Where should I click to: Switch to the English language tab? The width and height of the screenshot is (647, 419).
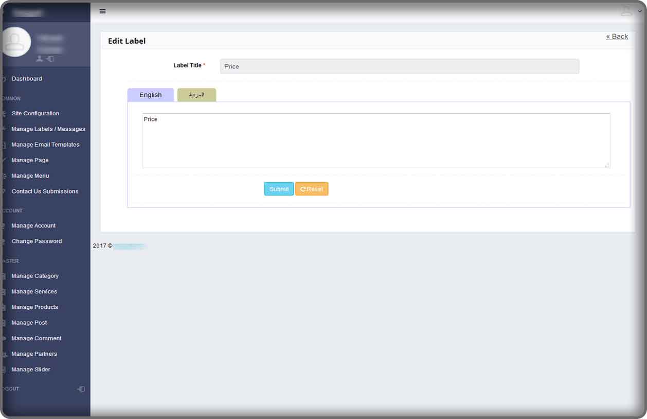(150, 95)
